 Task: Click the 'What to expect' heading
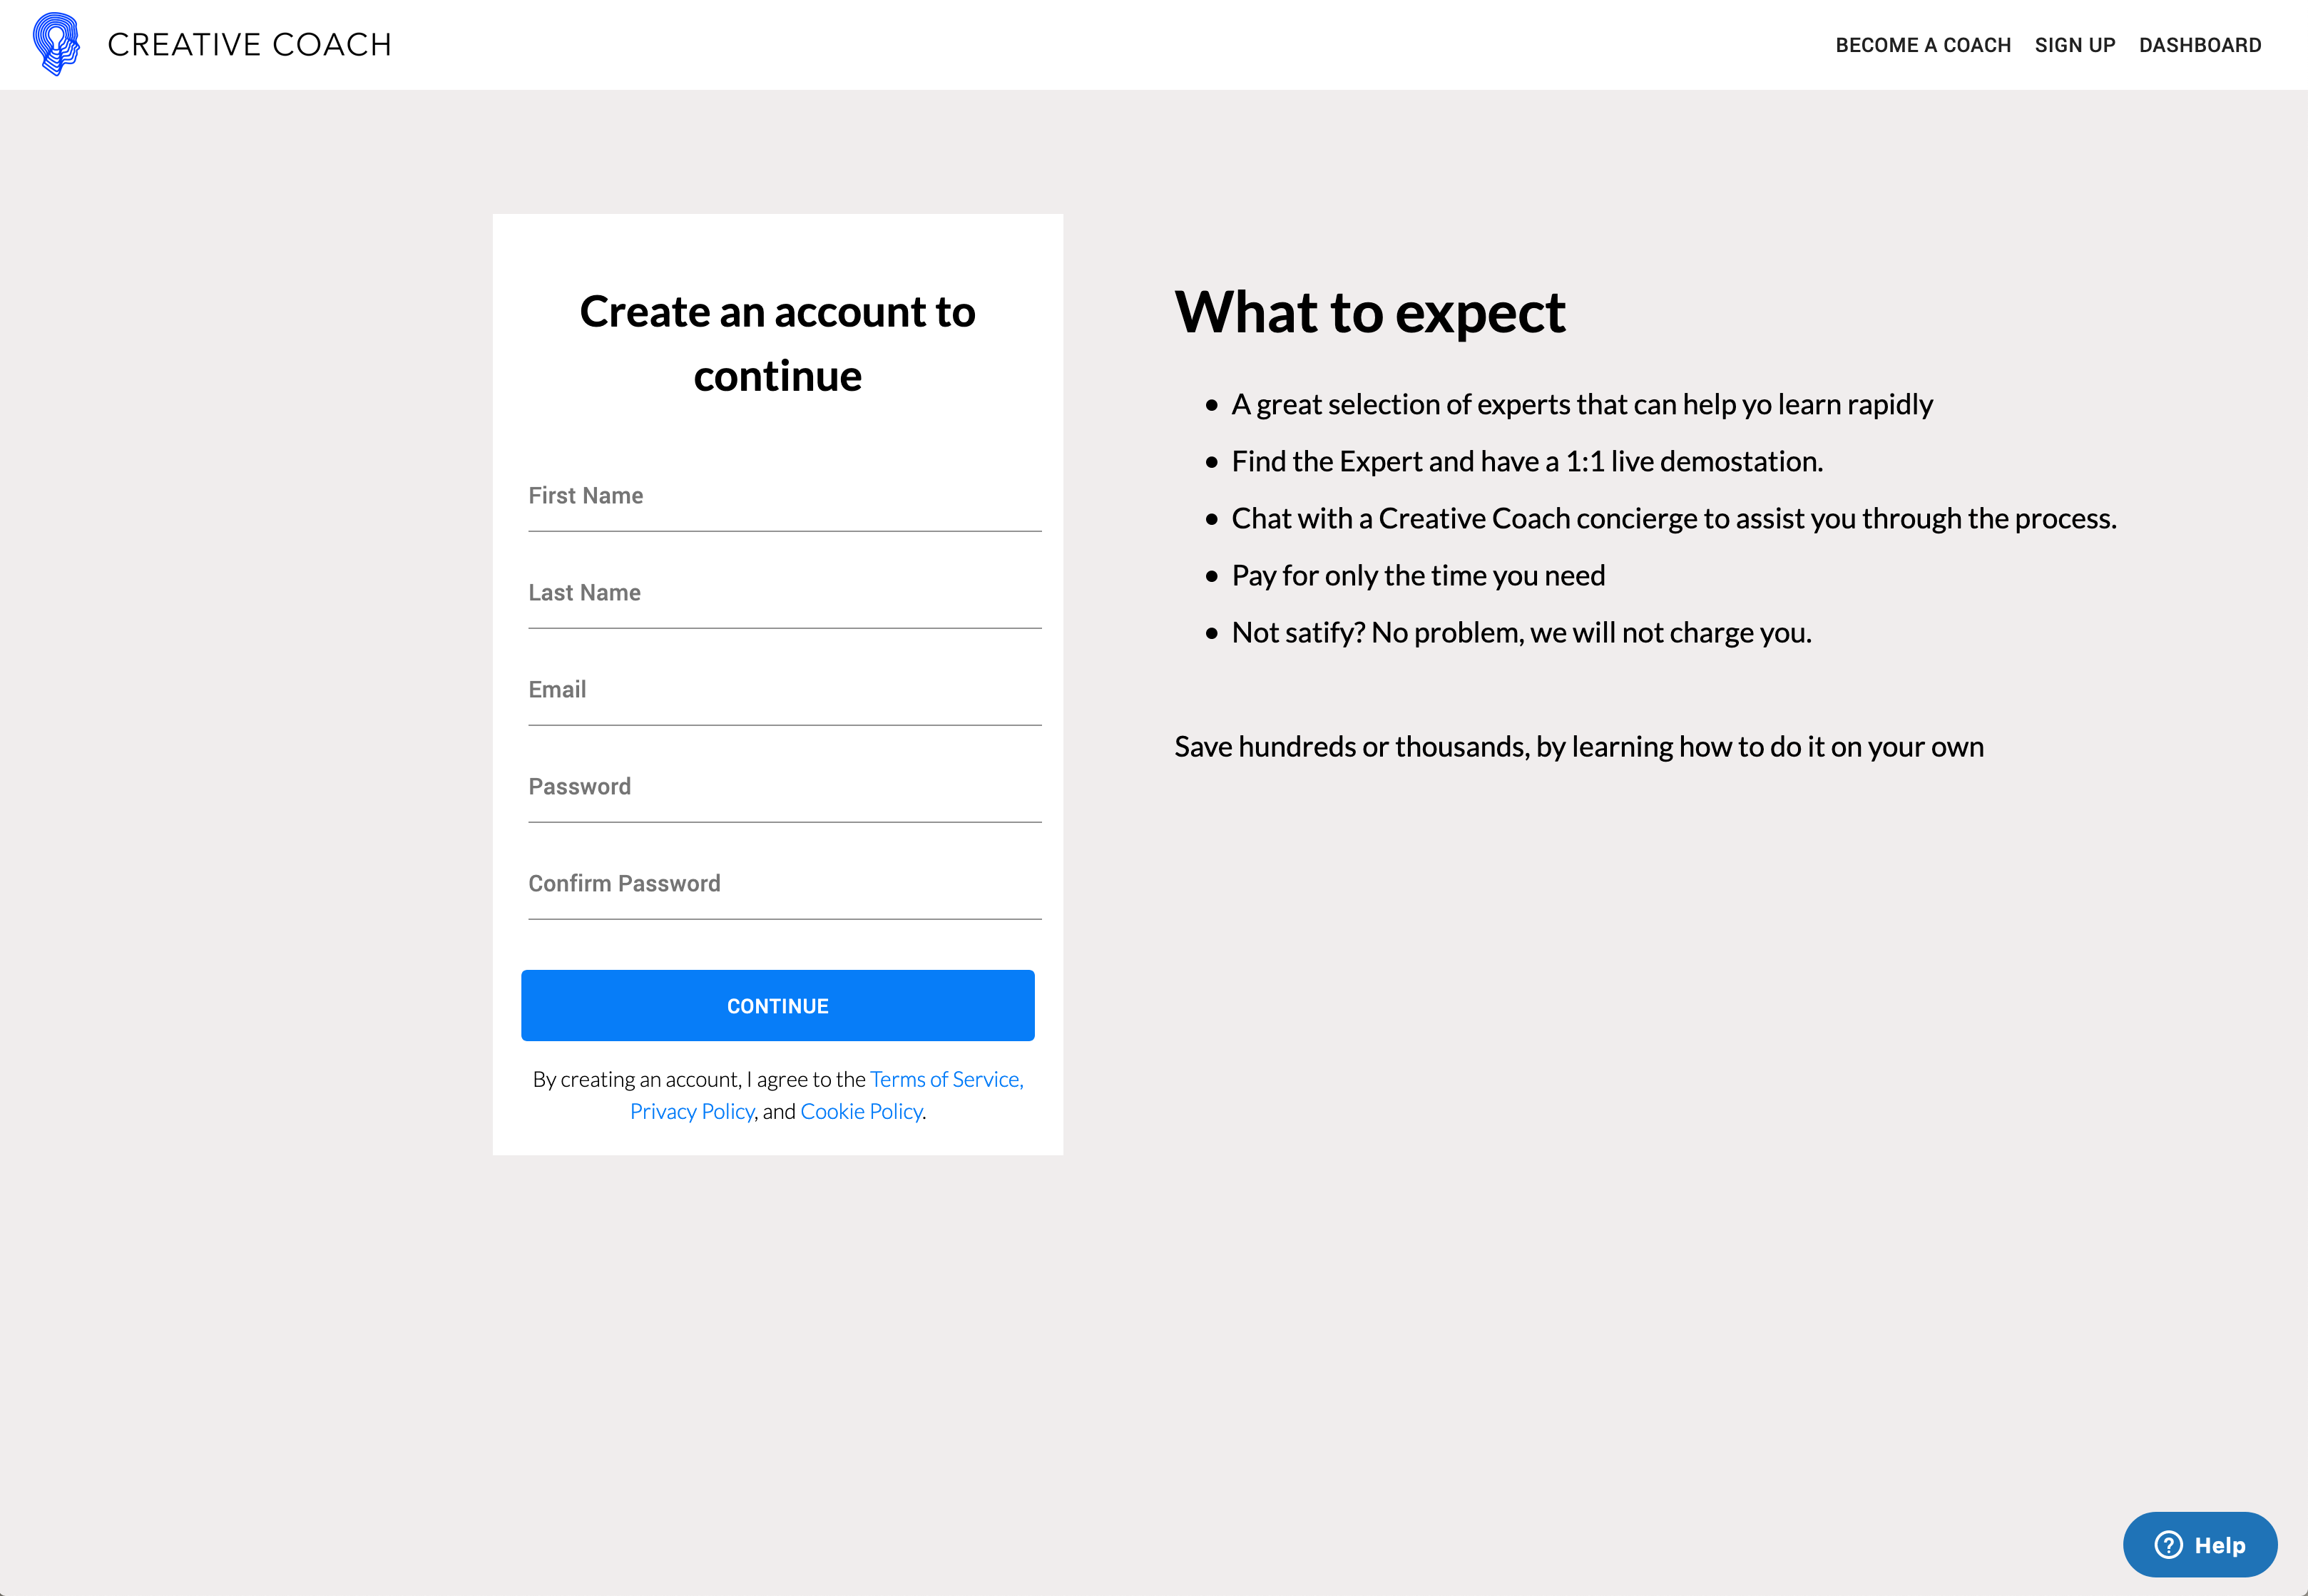pos(1369,313)
